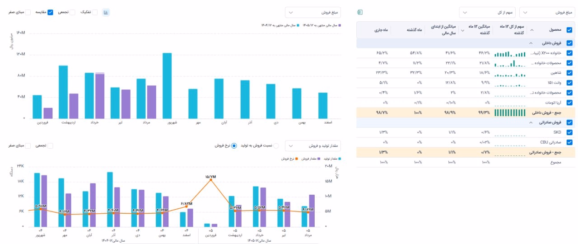Uncheck the وانت 151 product checkbox
578x244 pixels.
[569, 83]
